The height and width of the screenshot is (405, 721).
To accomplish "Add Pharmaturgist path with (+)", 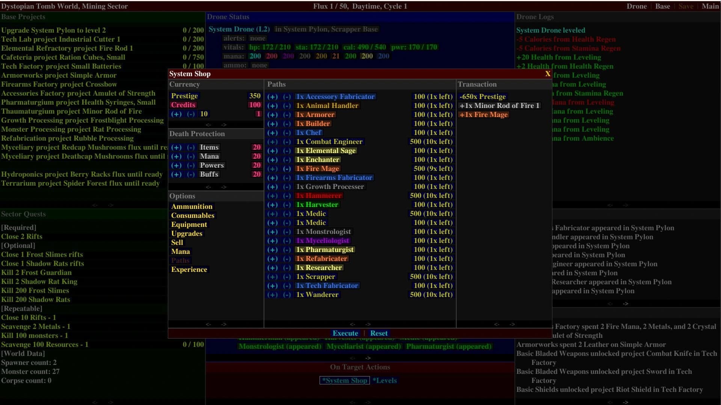I will coord(273,250).
